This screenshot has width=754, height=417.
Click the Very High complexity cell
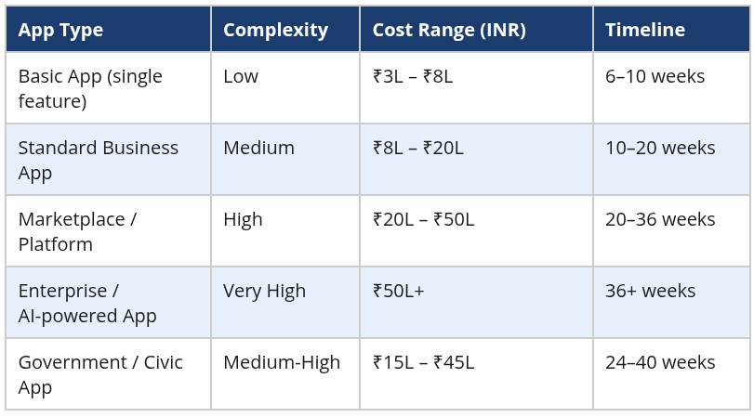pyautogui.click(x=264, y=291)
